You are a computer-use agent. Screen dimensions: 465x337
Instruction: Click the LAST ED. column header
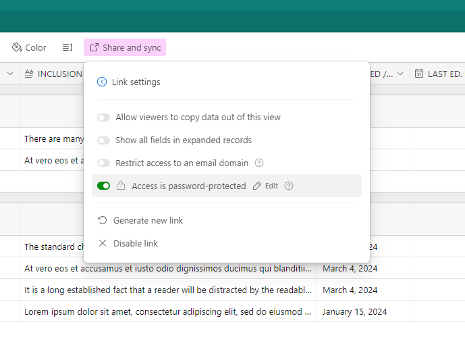[438, 74]
